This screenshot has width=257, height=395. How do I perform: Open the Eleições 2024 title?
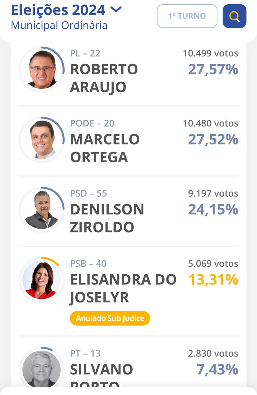(58, 10)
